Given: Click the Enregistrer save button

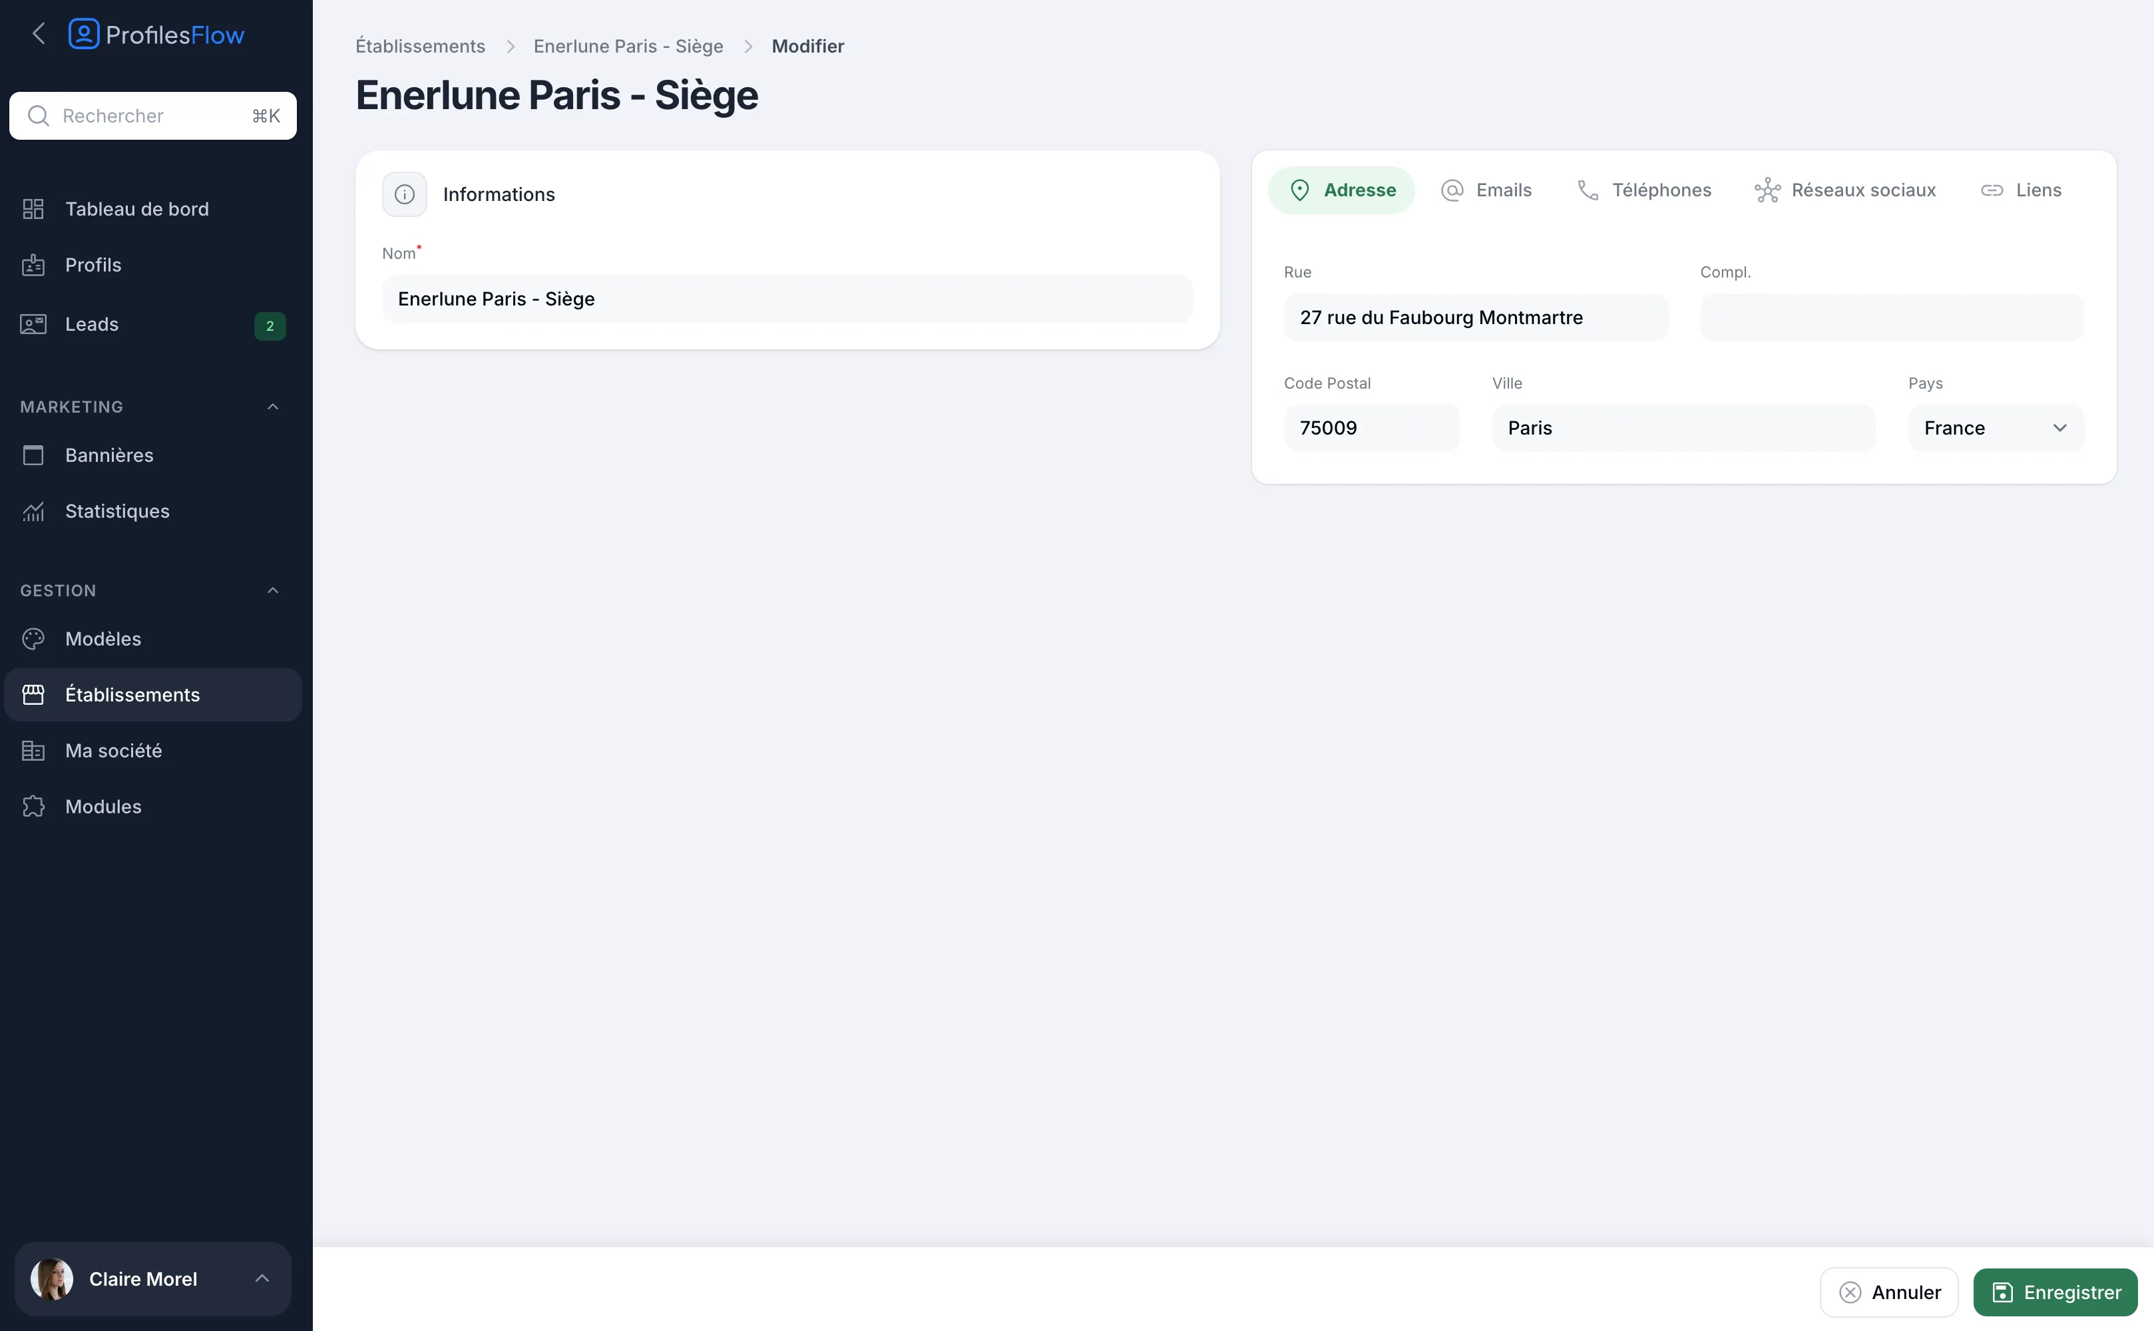Looking at the screenshot, I should click(x=2055, y=1292).
